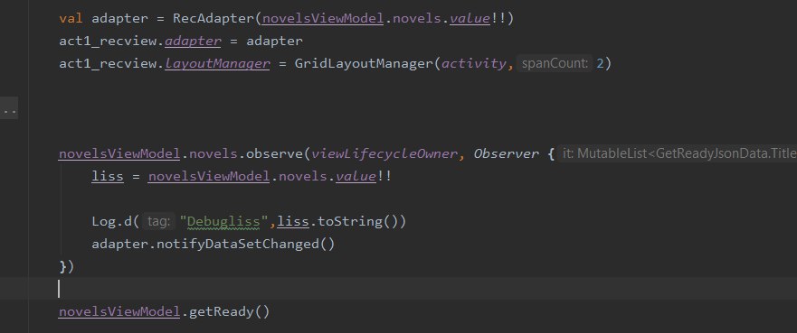Click the 'spanCount:' parameter hint

[x=555, y=64]
